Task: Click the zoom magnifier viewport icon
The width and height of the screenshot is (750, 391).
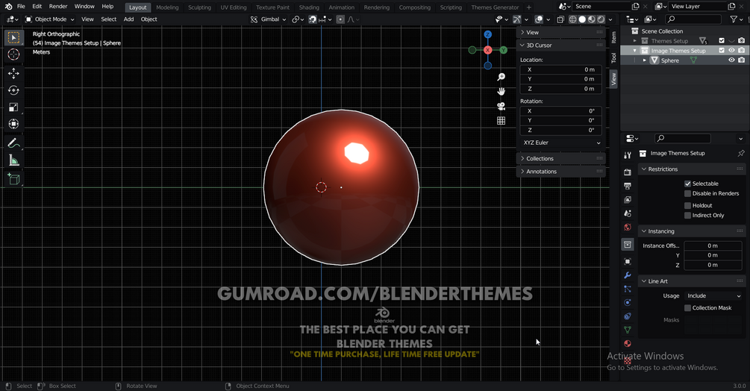Action: 501,77
